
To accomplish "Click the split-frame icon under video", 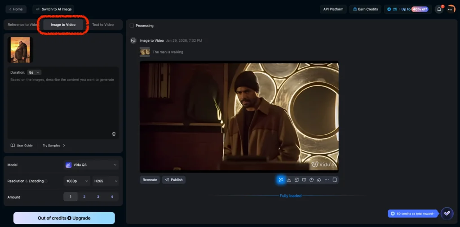I will [x=304, y=180].
